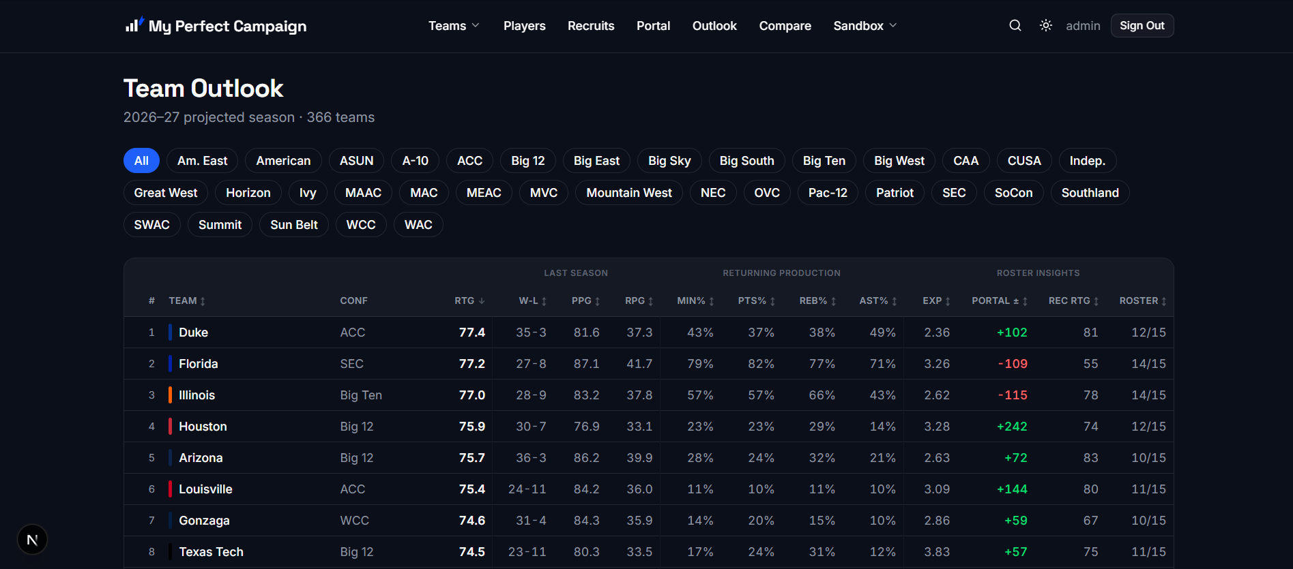1293x569 pixels.
Task: Sort by the TEAM column sort icon
Action: coord(203,301)
